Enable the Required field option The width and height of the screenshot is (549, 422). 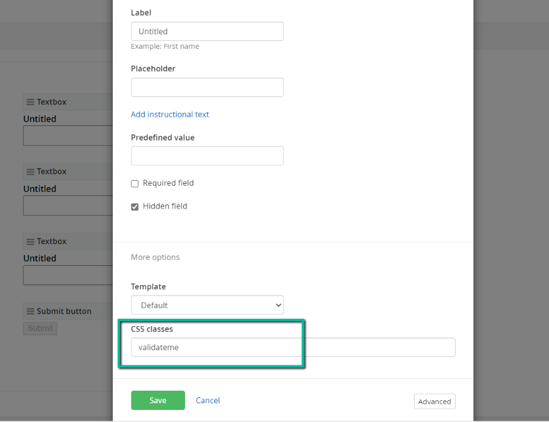[x=134, y=183]
